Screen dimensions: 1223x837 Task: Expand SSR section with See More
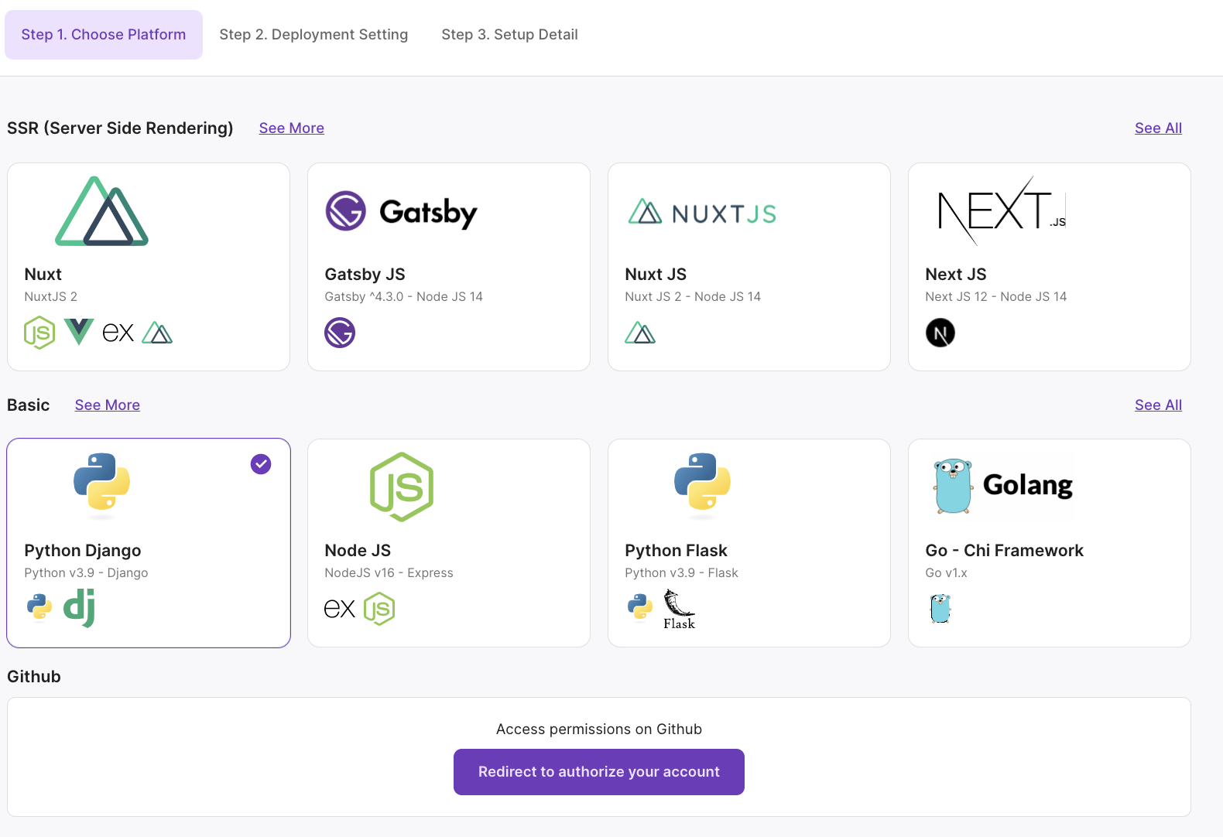[x=291, y=128]
